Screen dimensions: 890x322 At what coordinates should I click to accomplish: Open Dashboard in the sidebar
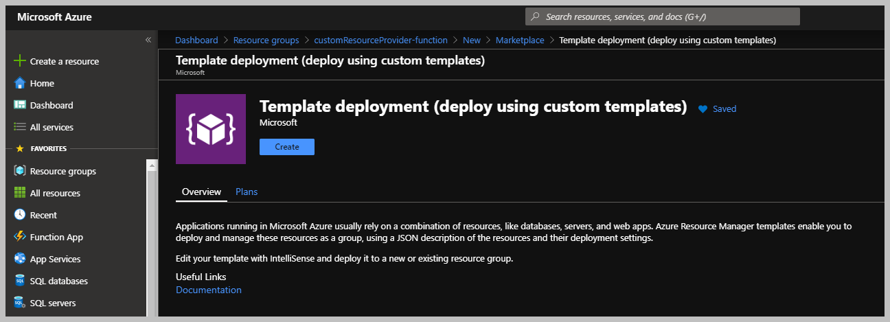(x=52, y=105)
